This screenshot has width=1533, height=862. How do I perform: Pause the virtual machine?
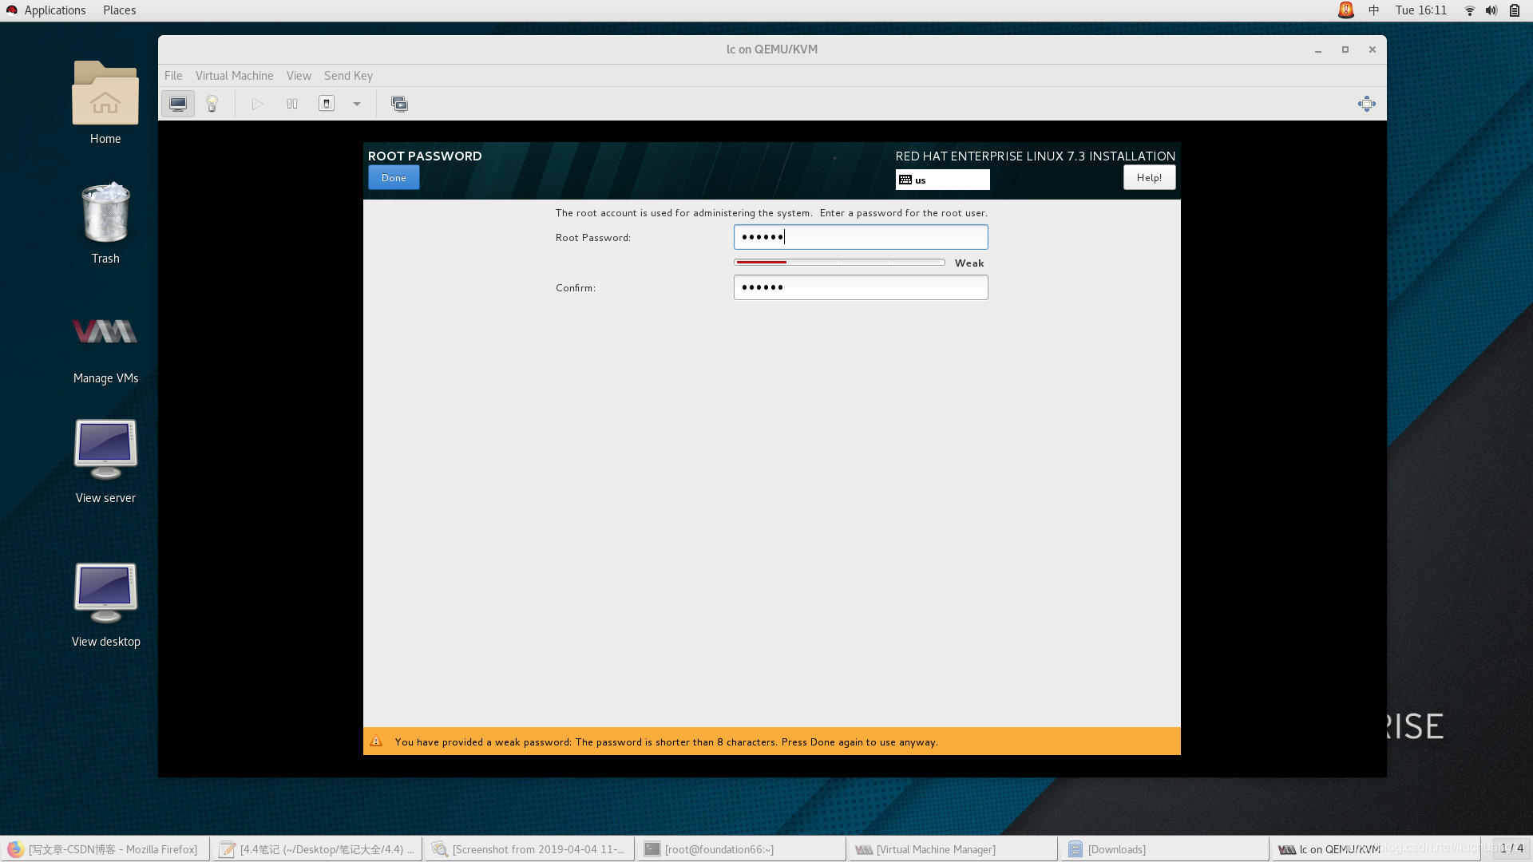click(x=292, y=104)
